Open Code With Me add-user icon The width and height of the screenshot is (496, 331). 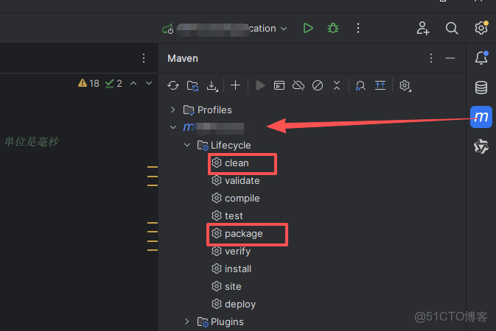pyautogui.click(x=423, y=28)
